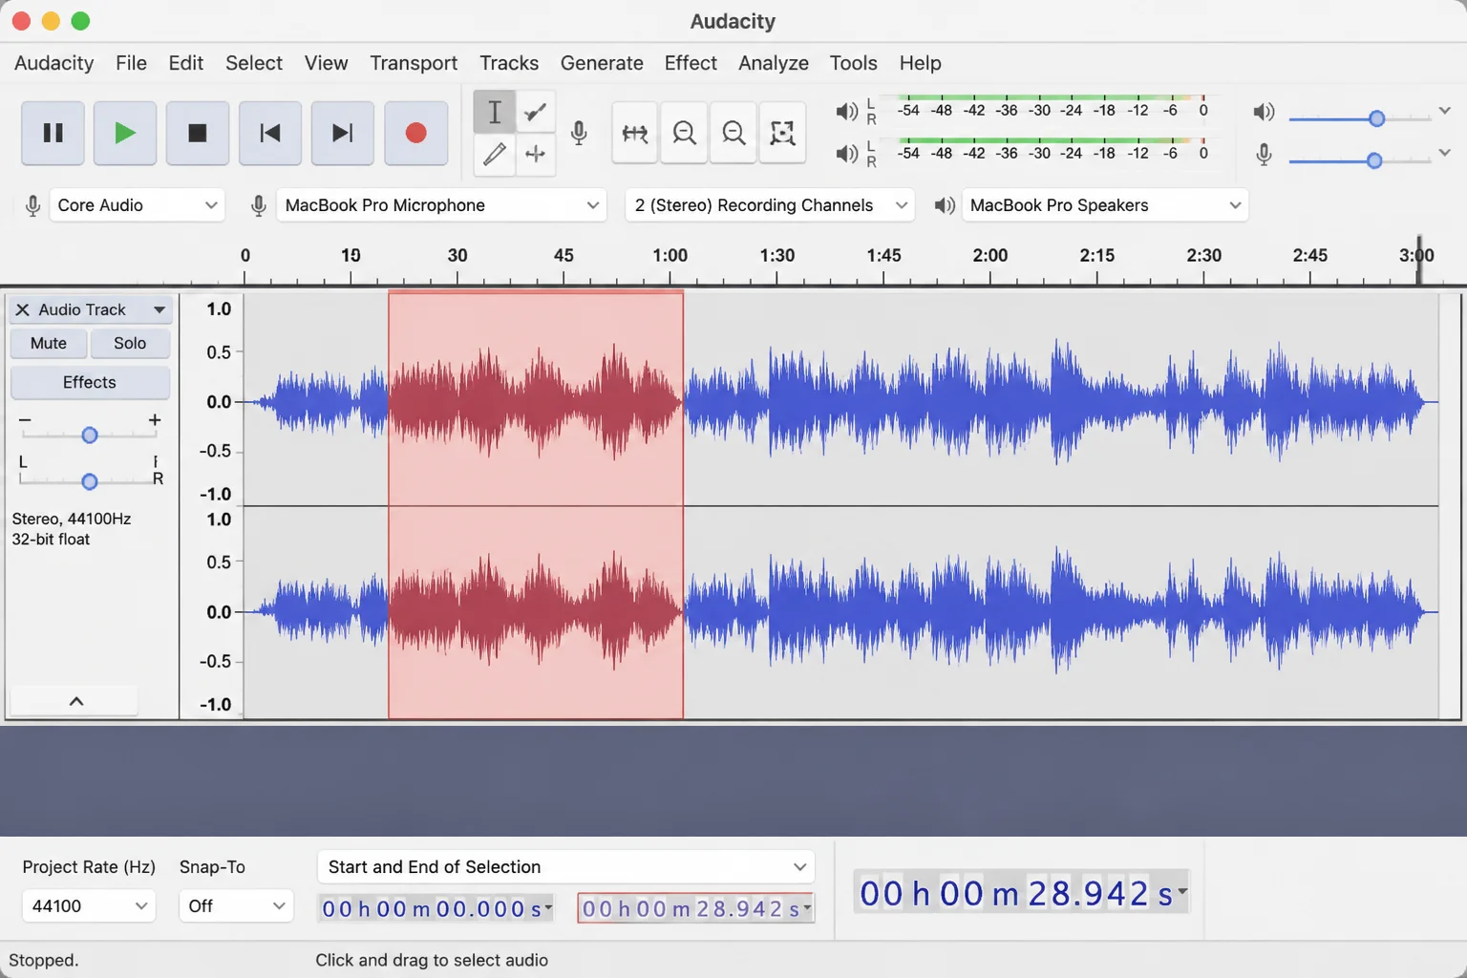Open the Select menu
1467x978 pixels.
tap(254, 63)
